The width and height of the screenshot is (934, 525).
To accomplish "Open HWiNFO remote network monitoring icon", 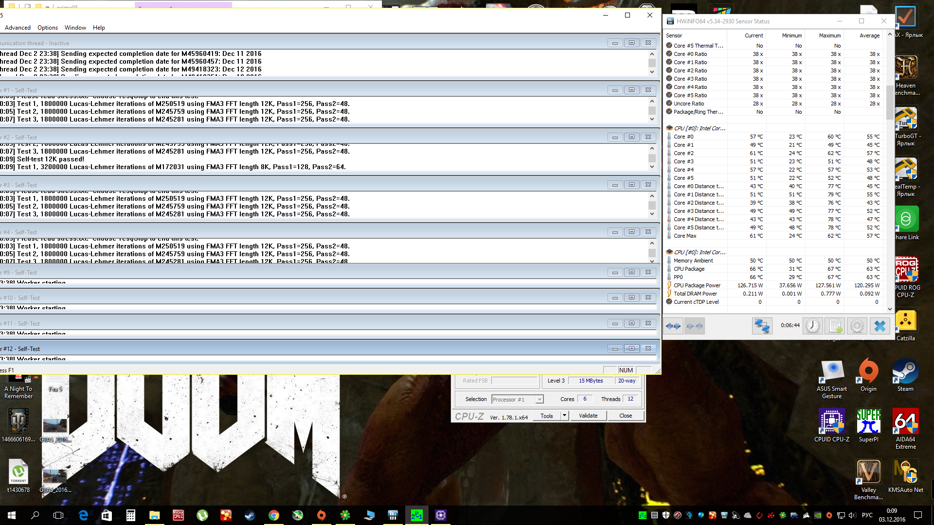I will pos(762,326).
